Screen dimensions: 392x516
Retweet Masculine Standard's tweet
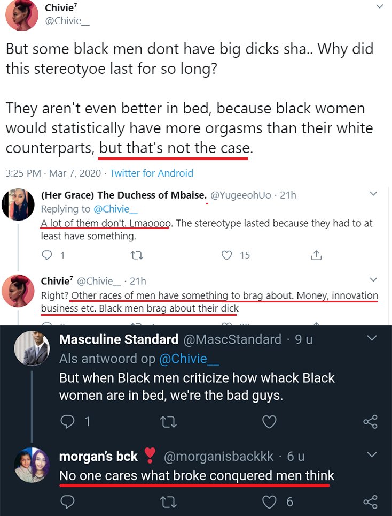point(169,422)
